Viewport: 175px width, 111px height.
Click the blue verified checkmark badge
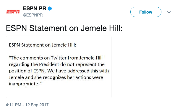coord(50,9)
